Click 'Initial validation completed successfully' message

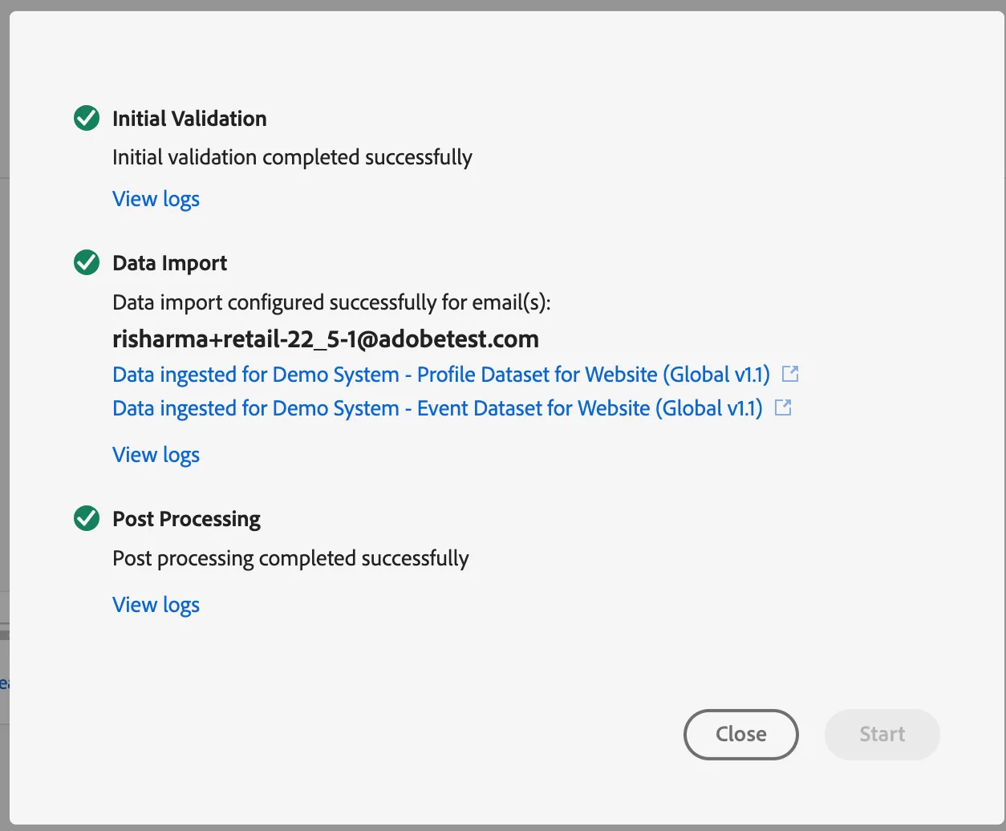coord(293,157)
